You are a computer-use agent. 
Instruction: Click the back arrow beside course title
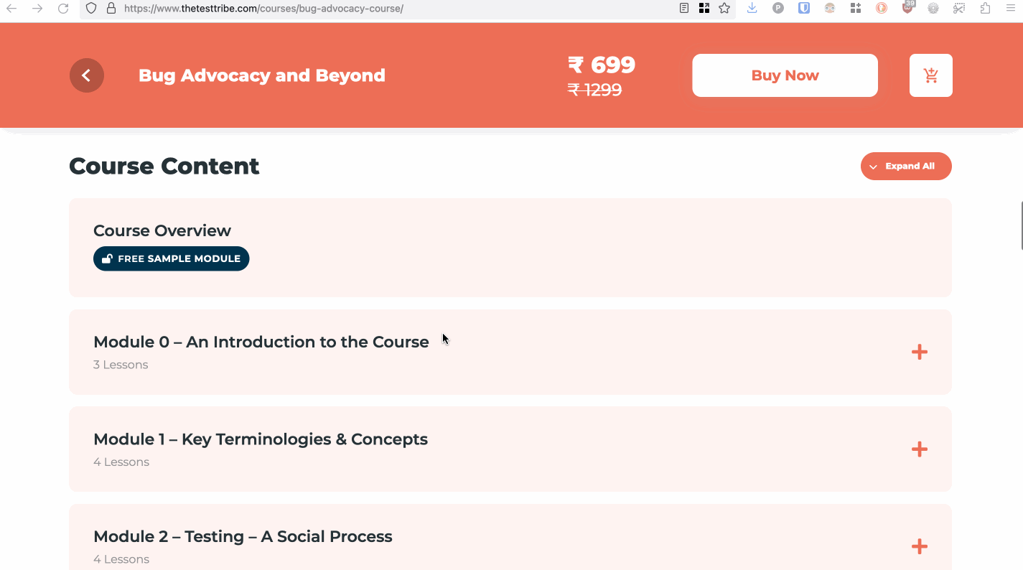point(87,75)
